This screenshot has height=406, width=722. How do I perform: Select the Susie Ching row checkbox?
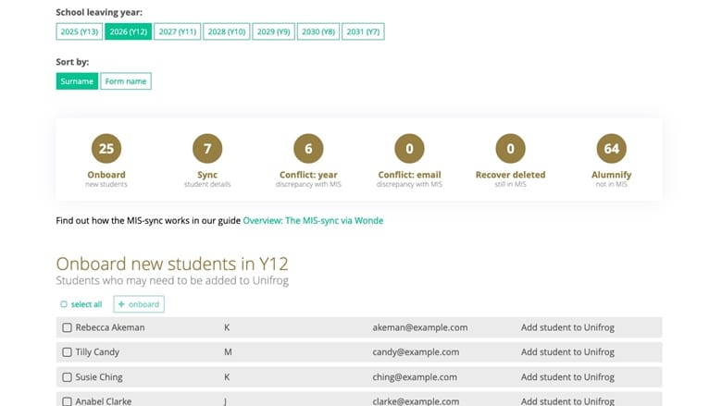(x=67, y=377)
